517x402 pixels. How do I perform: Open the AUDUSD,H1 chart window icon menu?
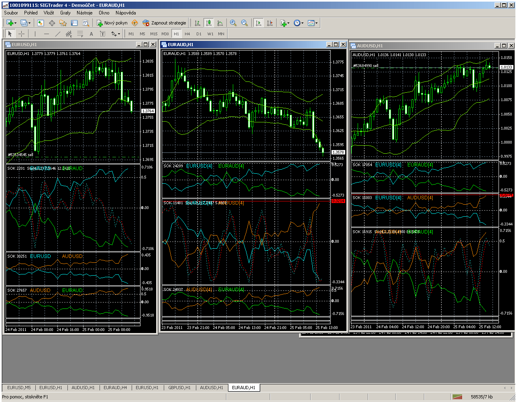(354, 46)
